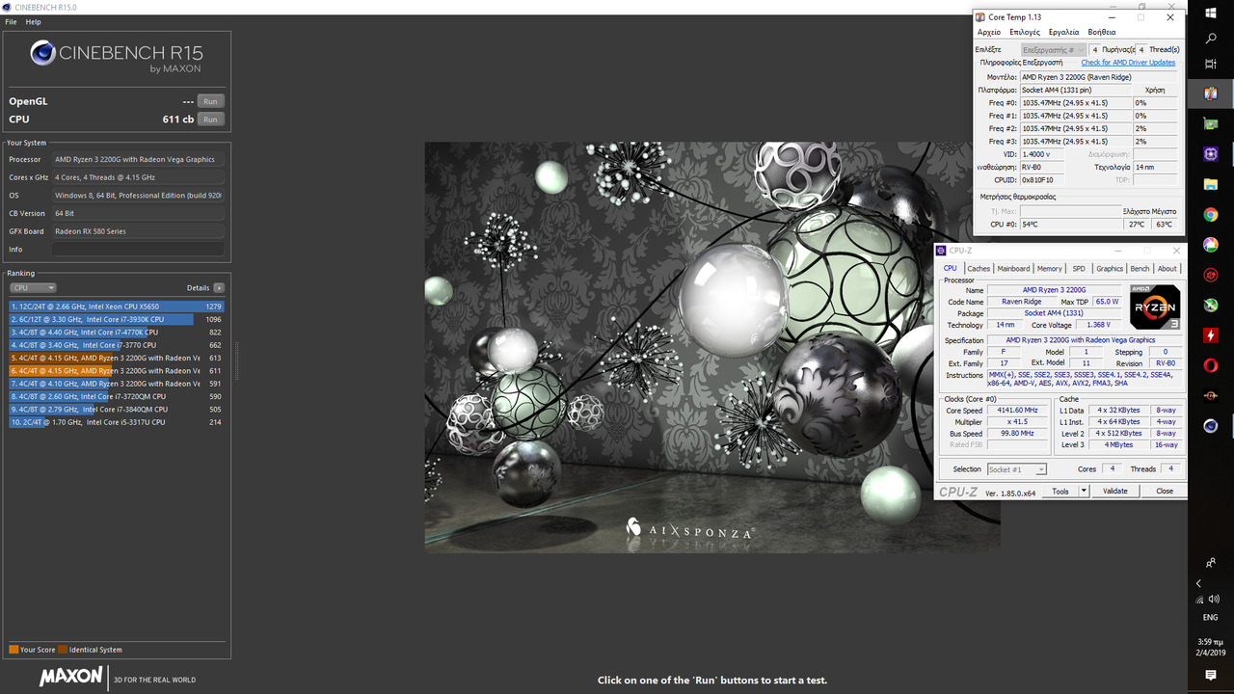Open Cinebench File menu

pyautogui.click(x=11, y=21)
